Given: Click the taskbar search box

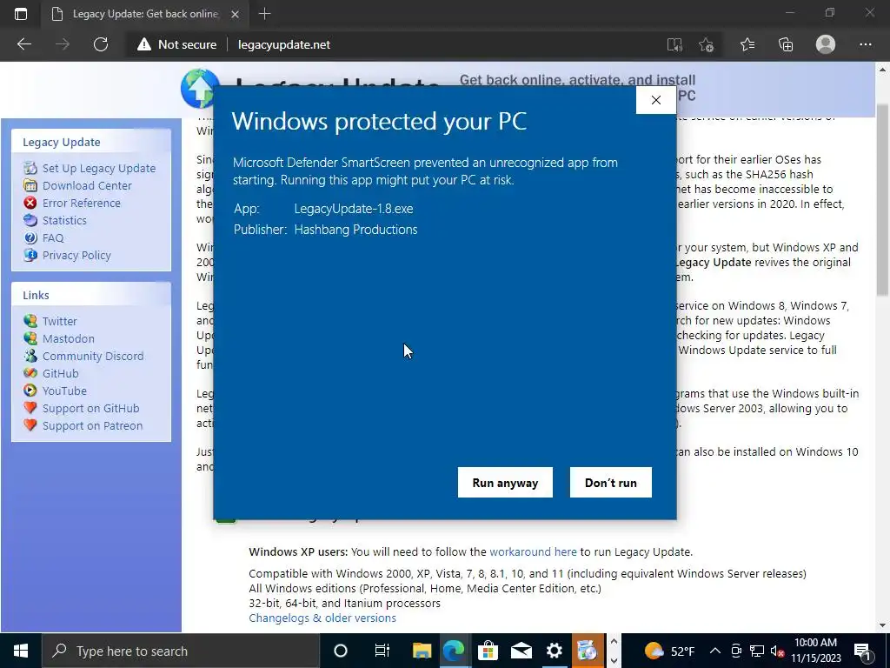Looking at the screenshot, I should (x=181, y=651).
